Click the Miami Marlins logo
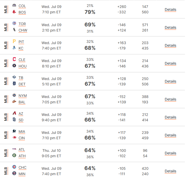Image resolution: width=187 pixels, height=179 pixels. pyautogui.click(x=14, y=131)
